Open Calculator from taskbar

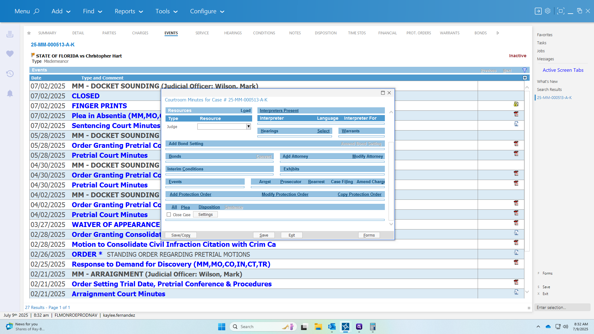(x=372, y=327)
